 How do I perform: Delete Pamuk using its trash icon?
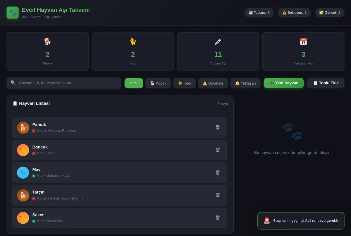click(x=218, y=127)
